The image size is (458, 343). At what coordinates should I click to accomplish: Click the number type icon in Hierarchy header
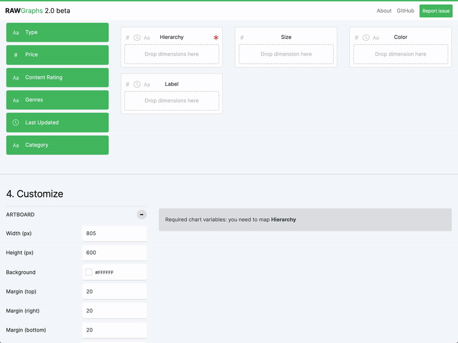point(127,38)
